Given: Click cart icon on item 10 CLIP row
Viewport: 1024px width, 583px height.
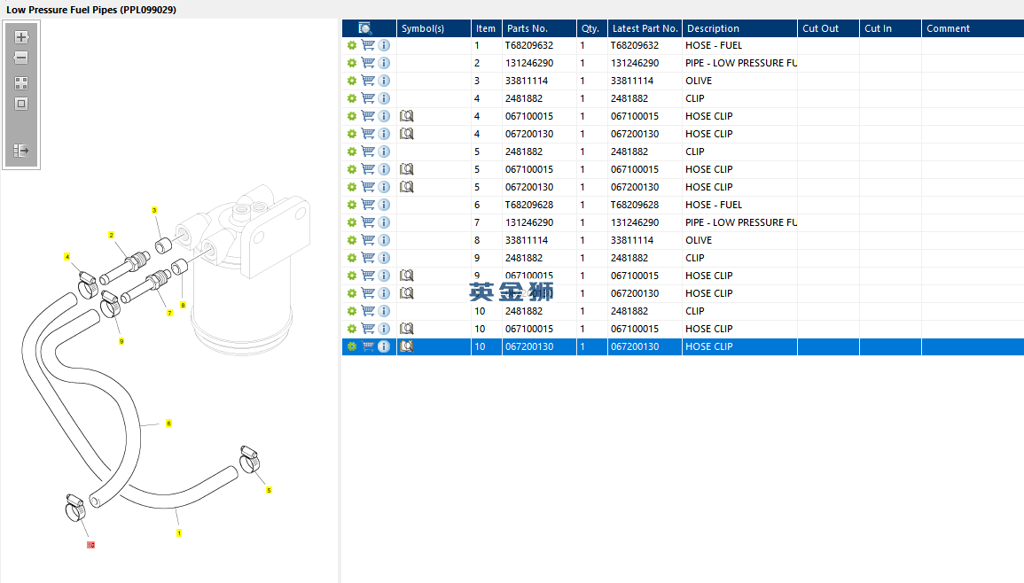Looking at the screenshot, I should 368,311.
